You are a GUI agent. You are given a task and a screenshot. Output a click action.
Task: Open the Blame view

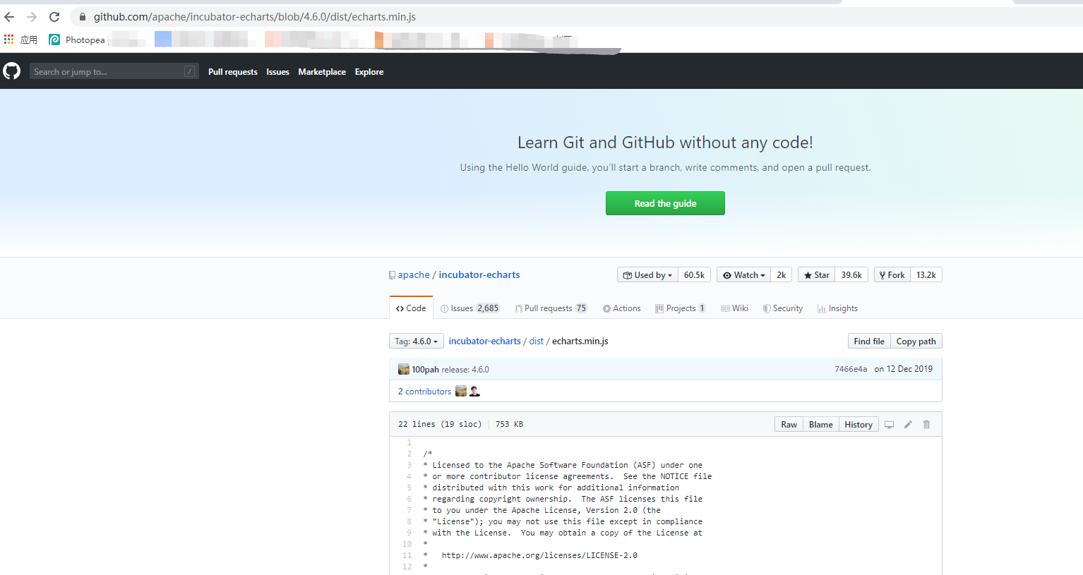(x=820, y=425)
